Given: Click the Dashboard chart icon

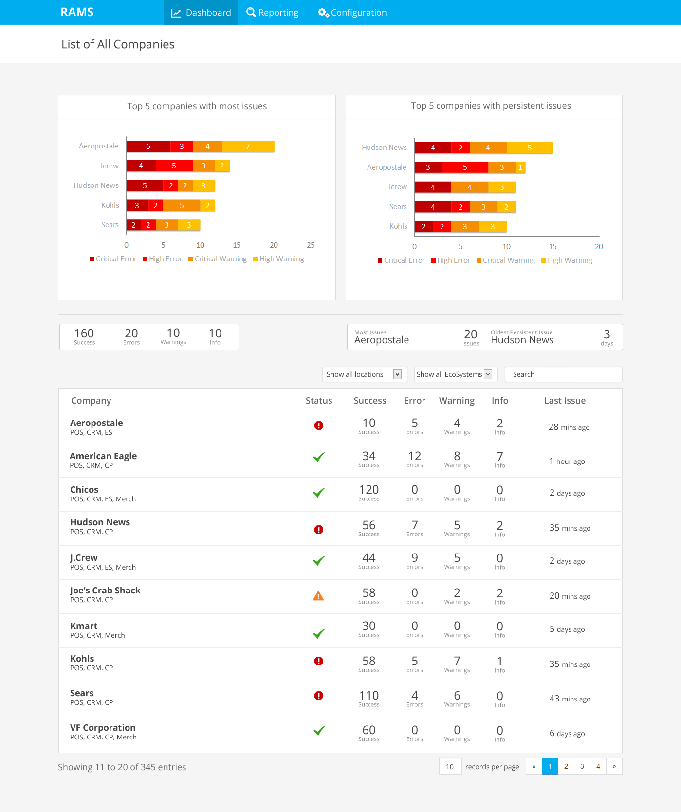Looking at the screenshot, I should [x=176, y=13].
